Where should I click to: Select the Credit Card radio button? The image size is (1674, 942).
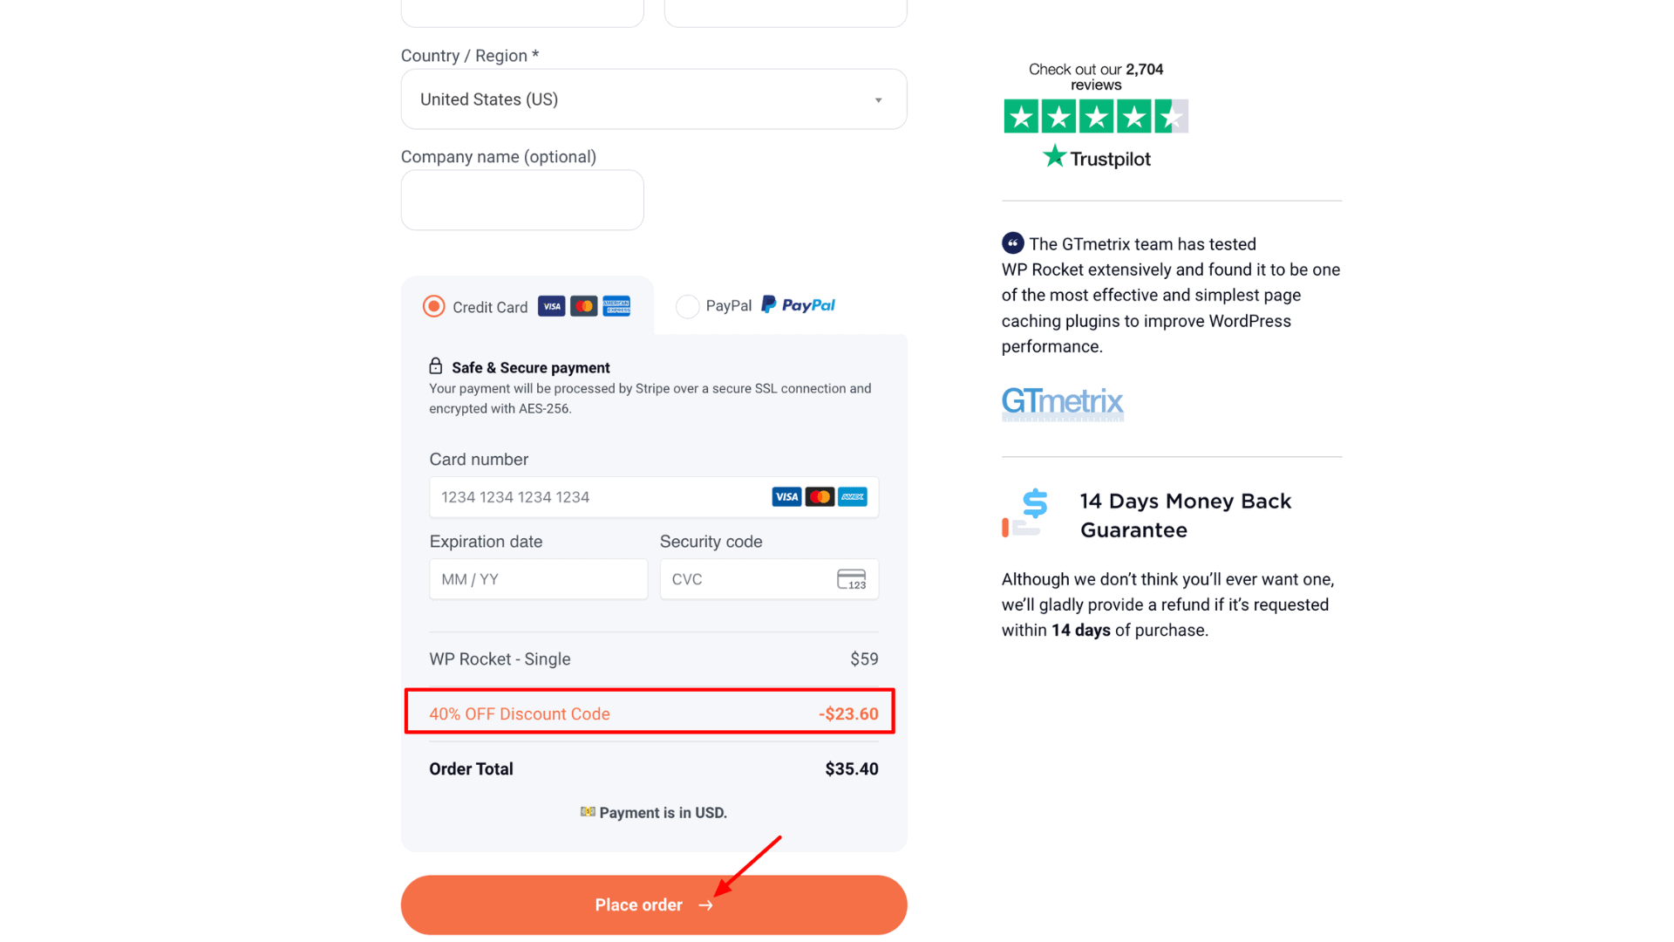tap(434, 306)
